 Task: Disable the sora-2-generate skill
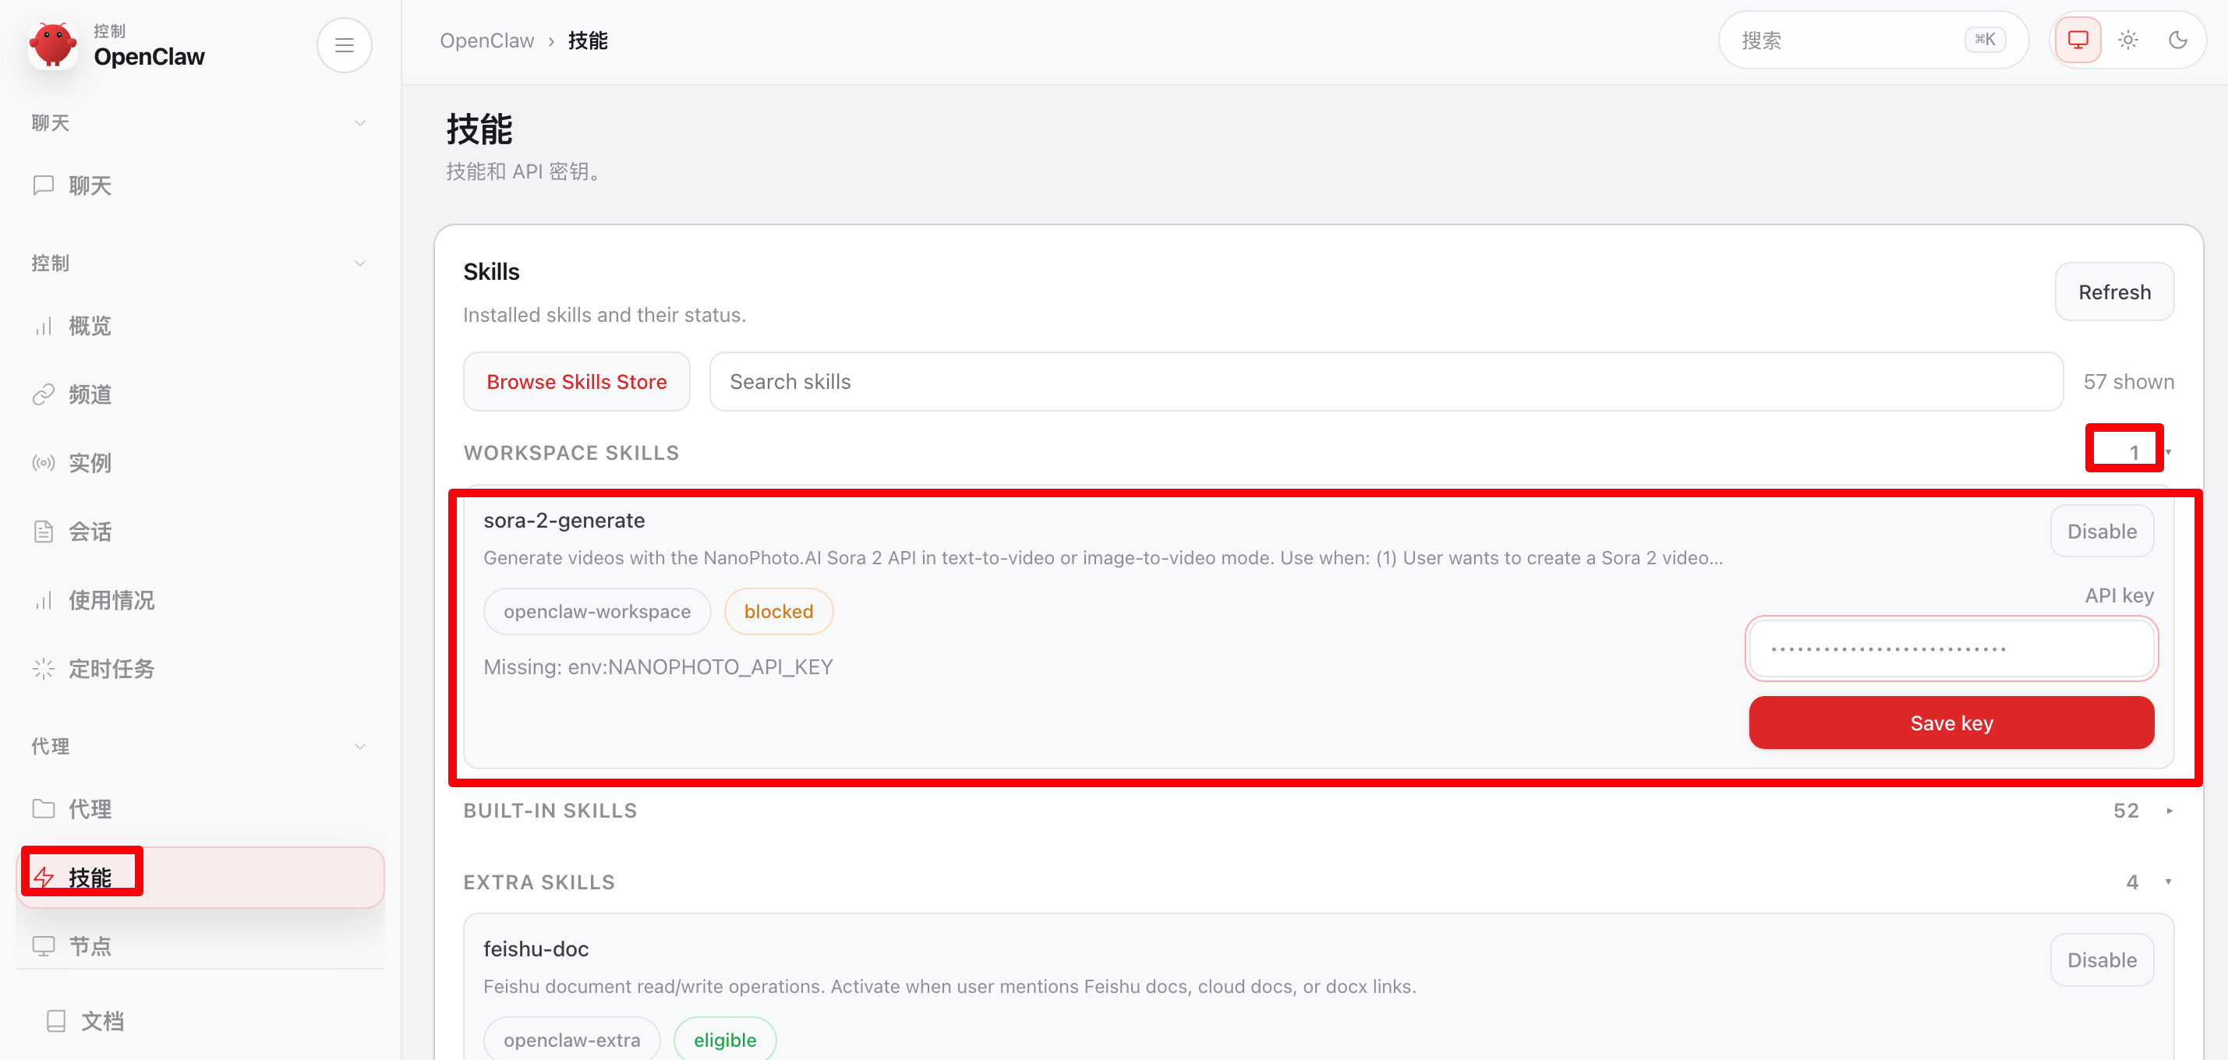2101,531
